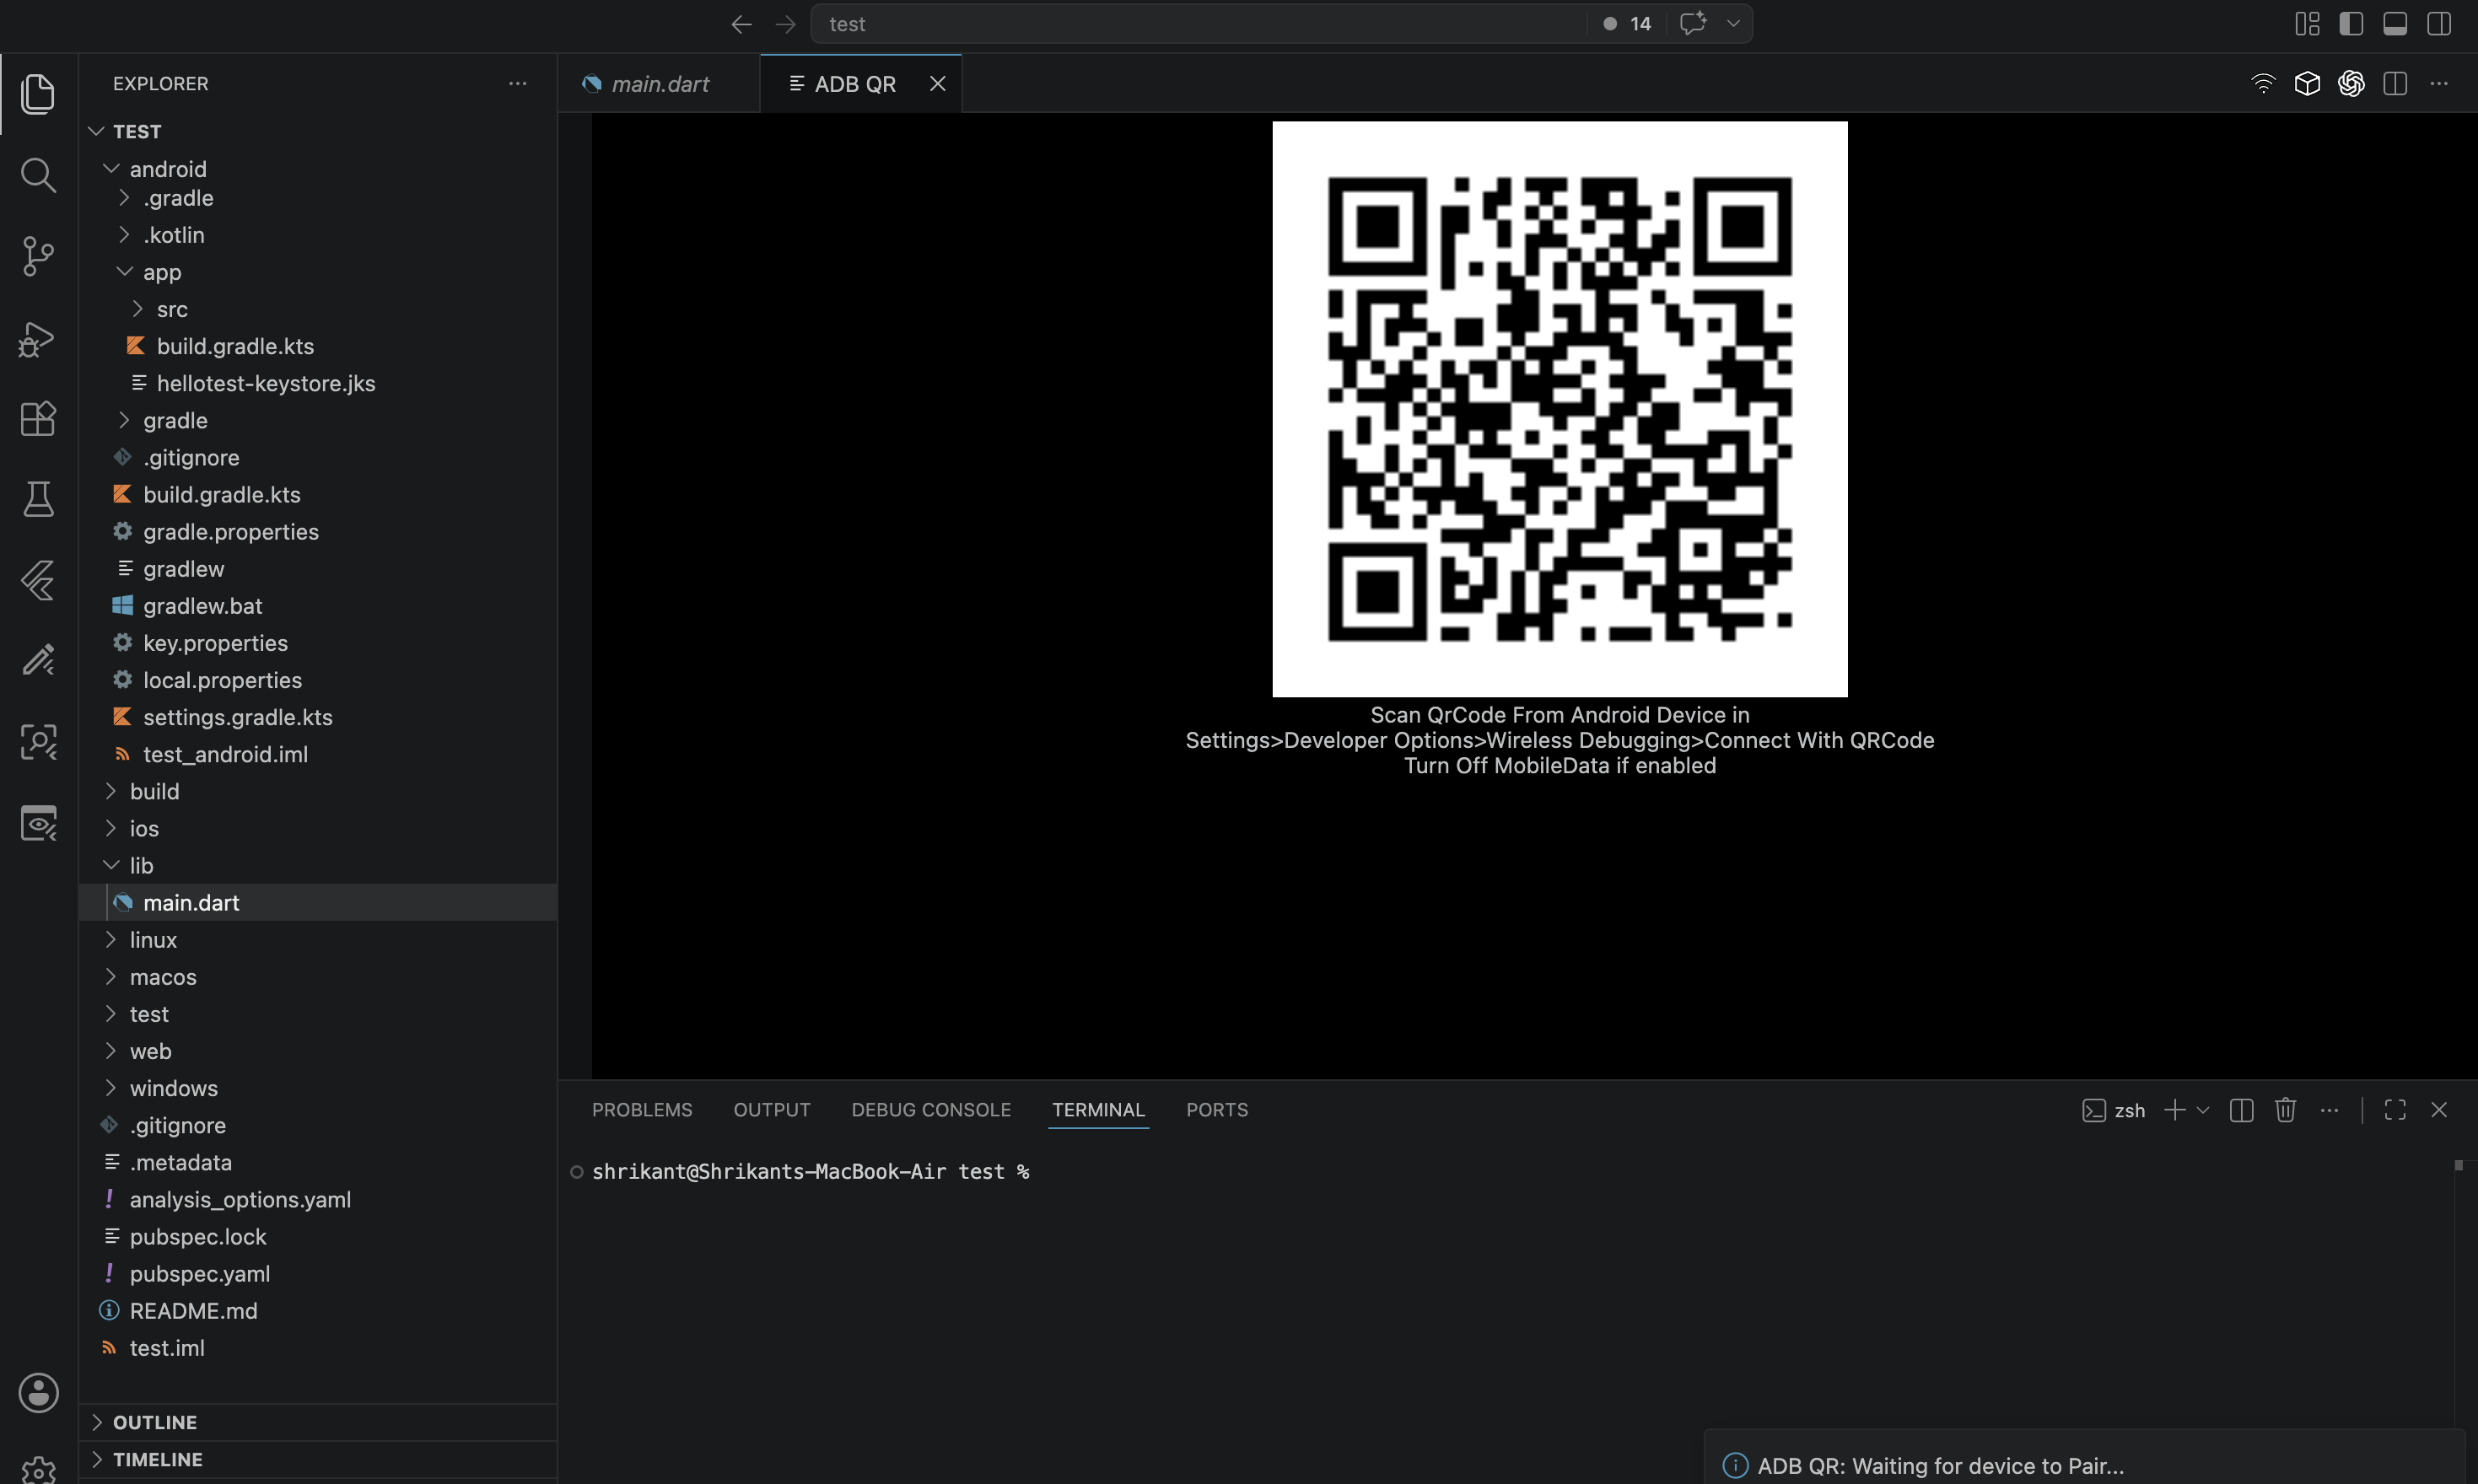Open terminal panel more actions ellipsis

[2329, 1110]
